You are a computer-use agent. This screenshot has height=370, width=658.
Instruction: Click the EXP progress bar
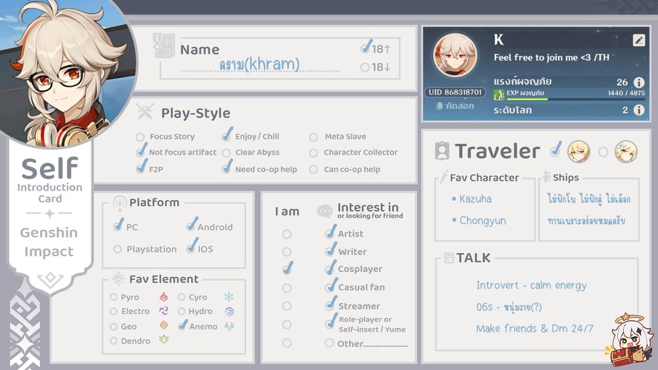(576, 99)
